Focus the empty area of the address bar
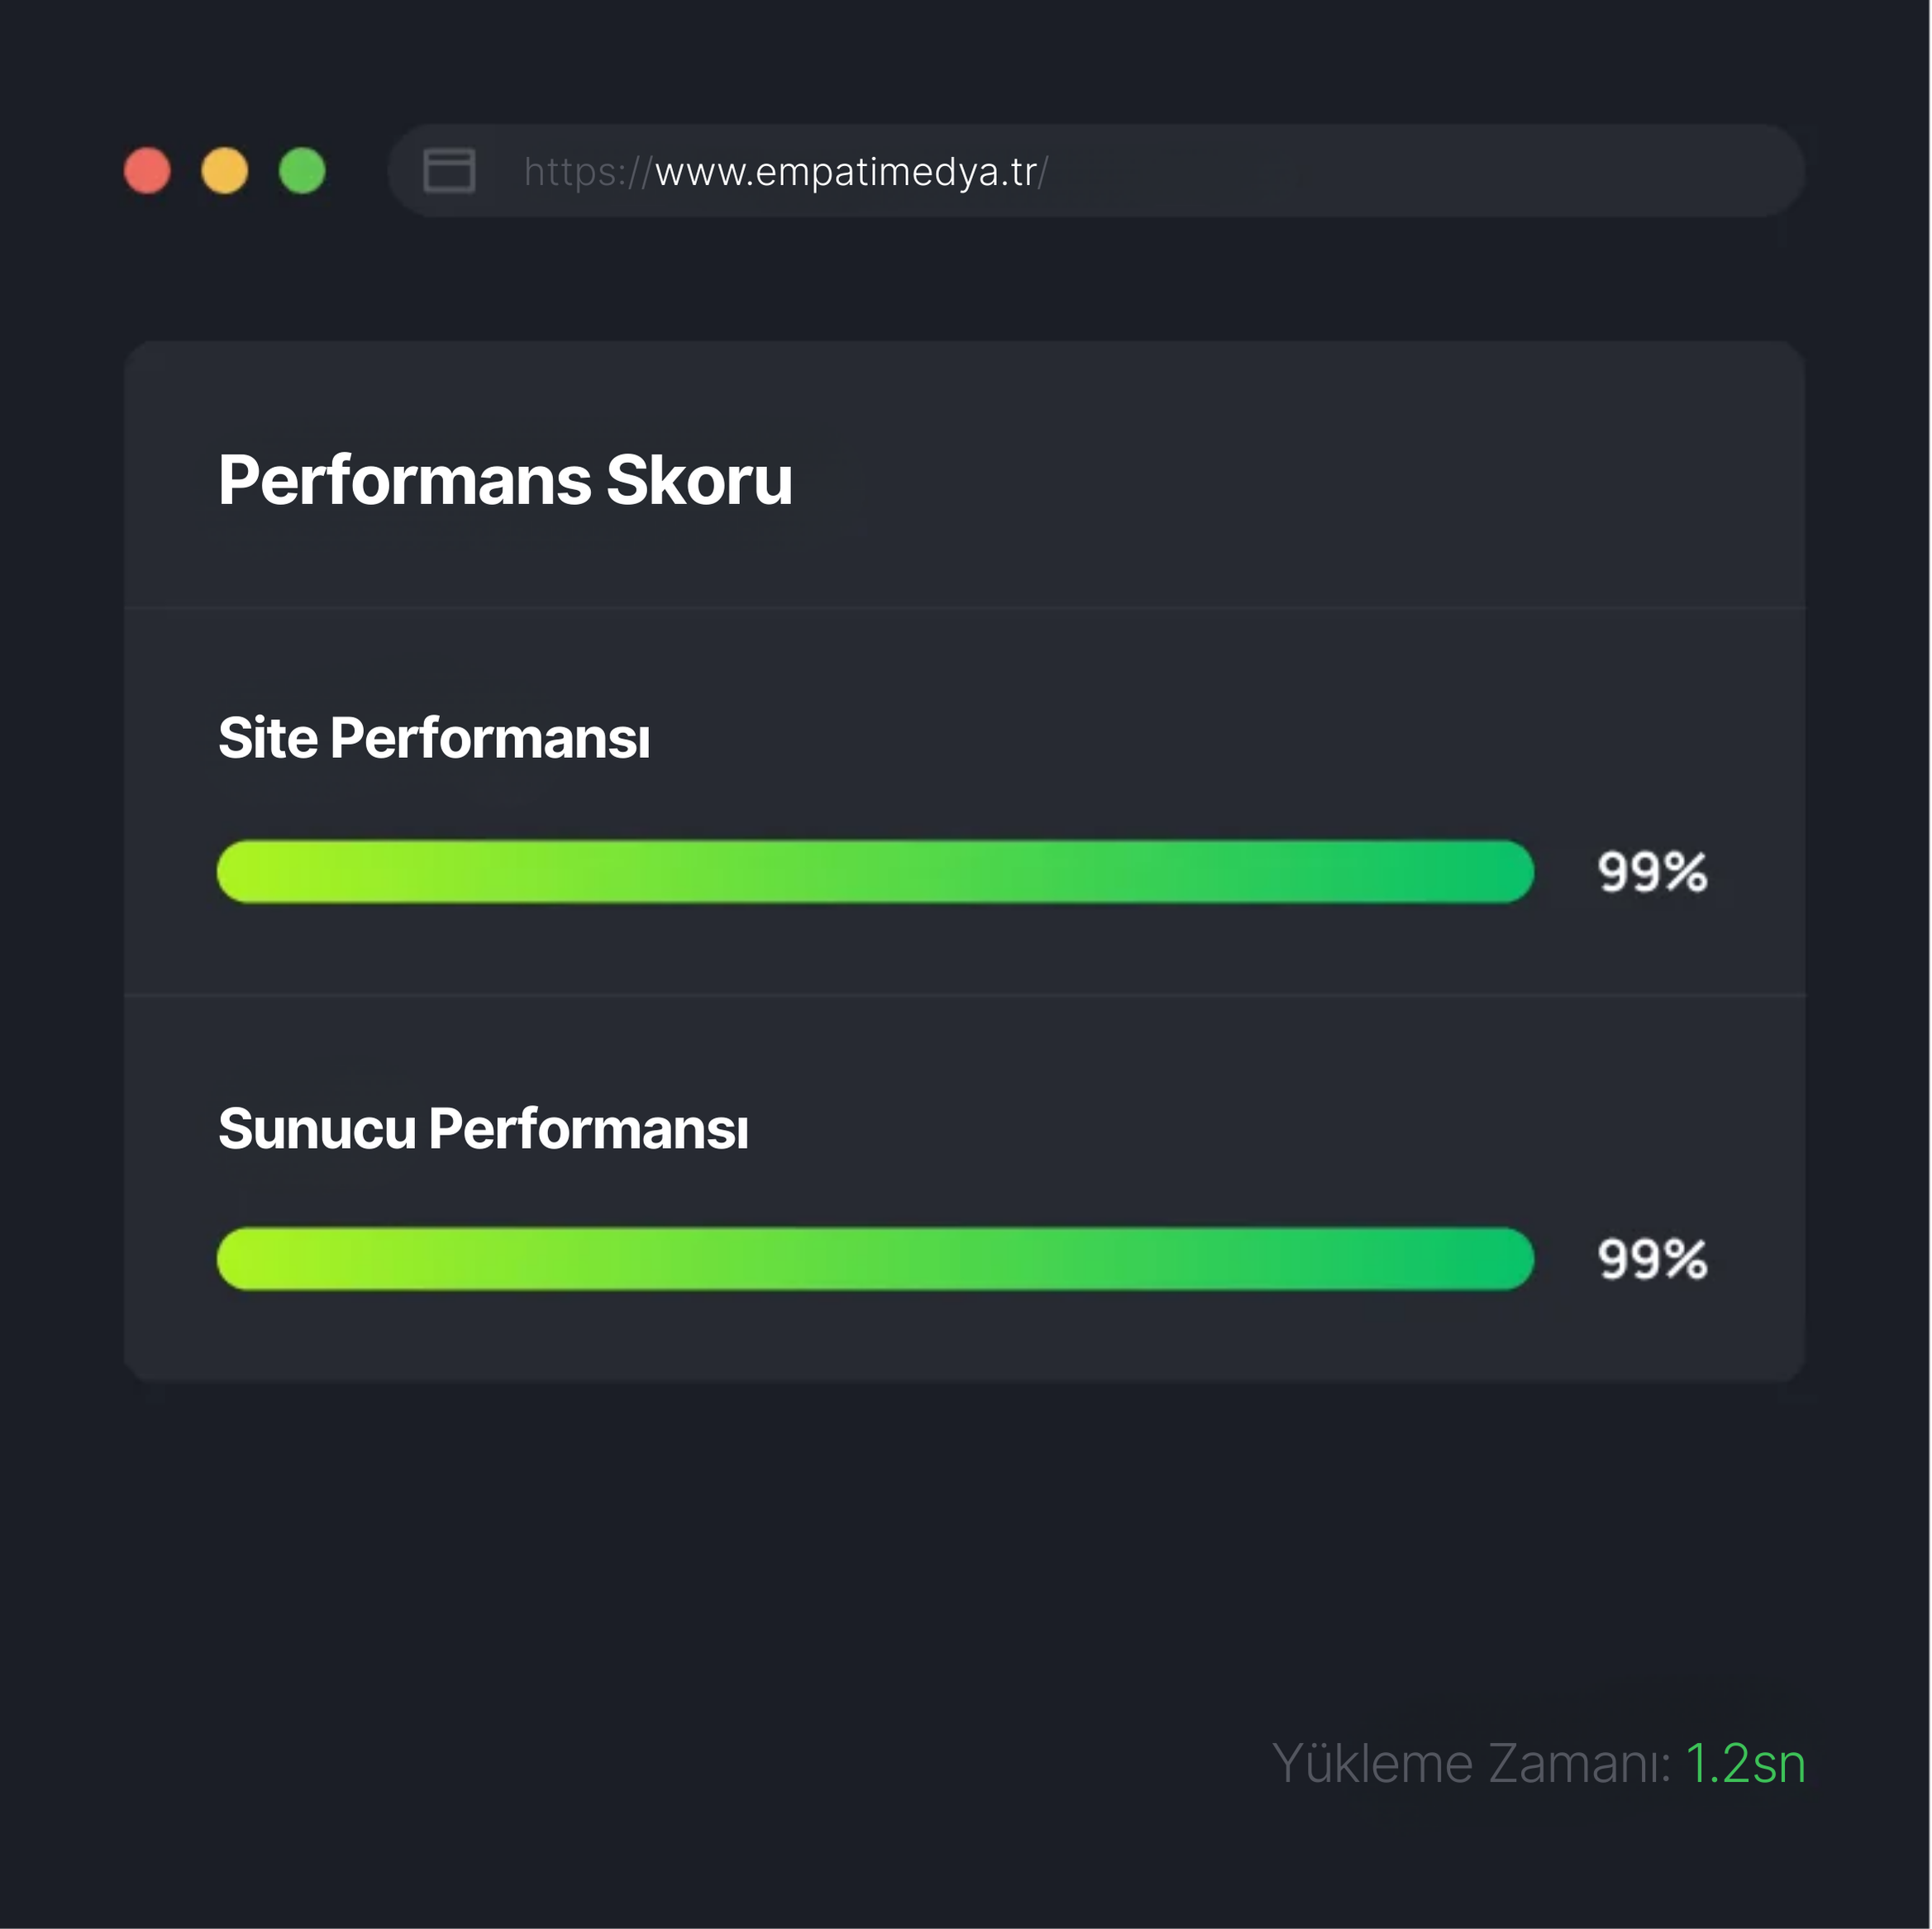The width and height of the screenshot is (1932, 1929). [1400, 171]
